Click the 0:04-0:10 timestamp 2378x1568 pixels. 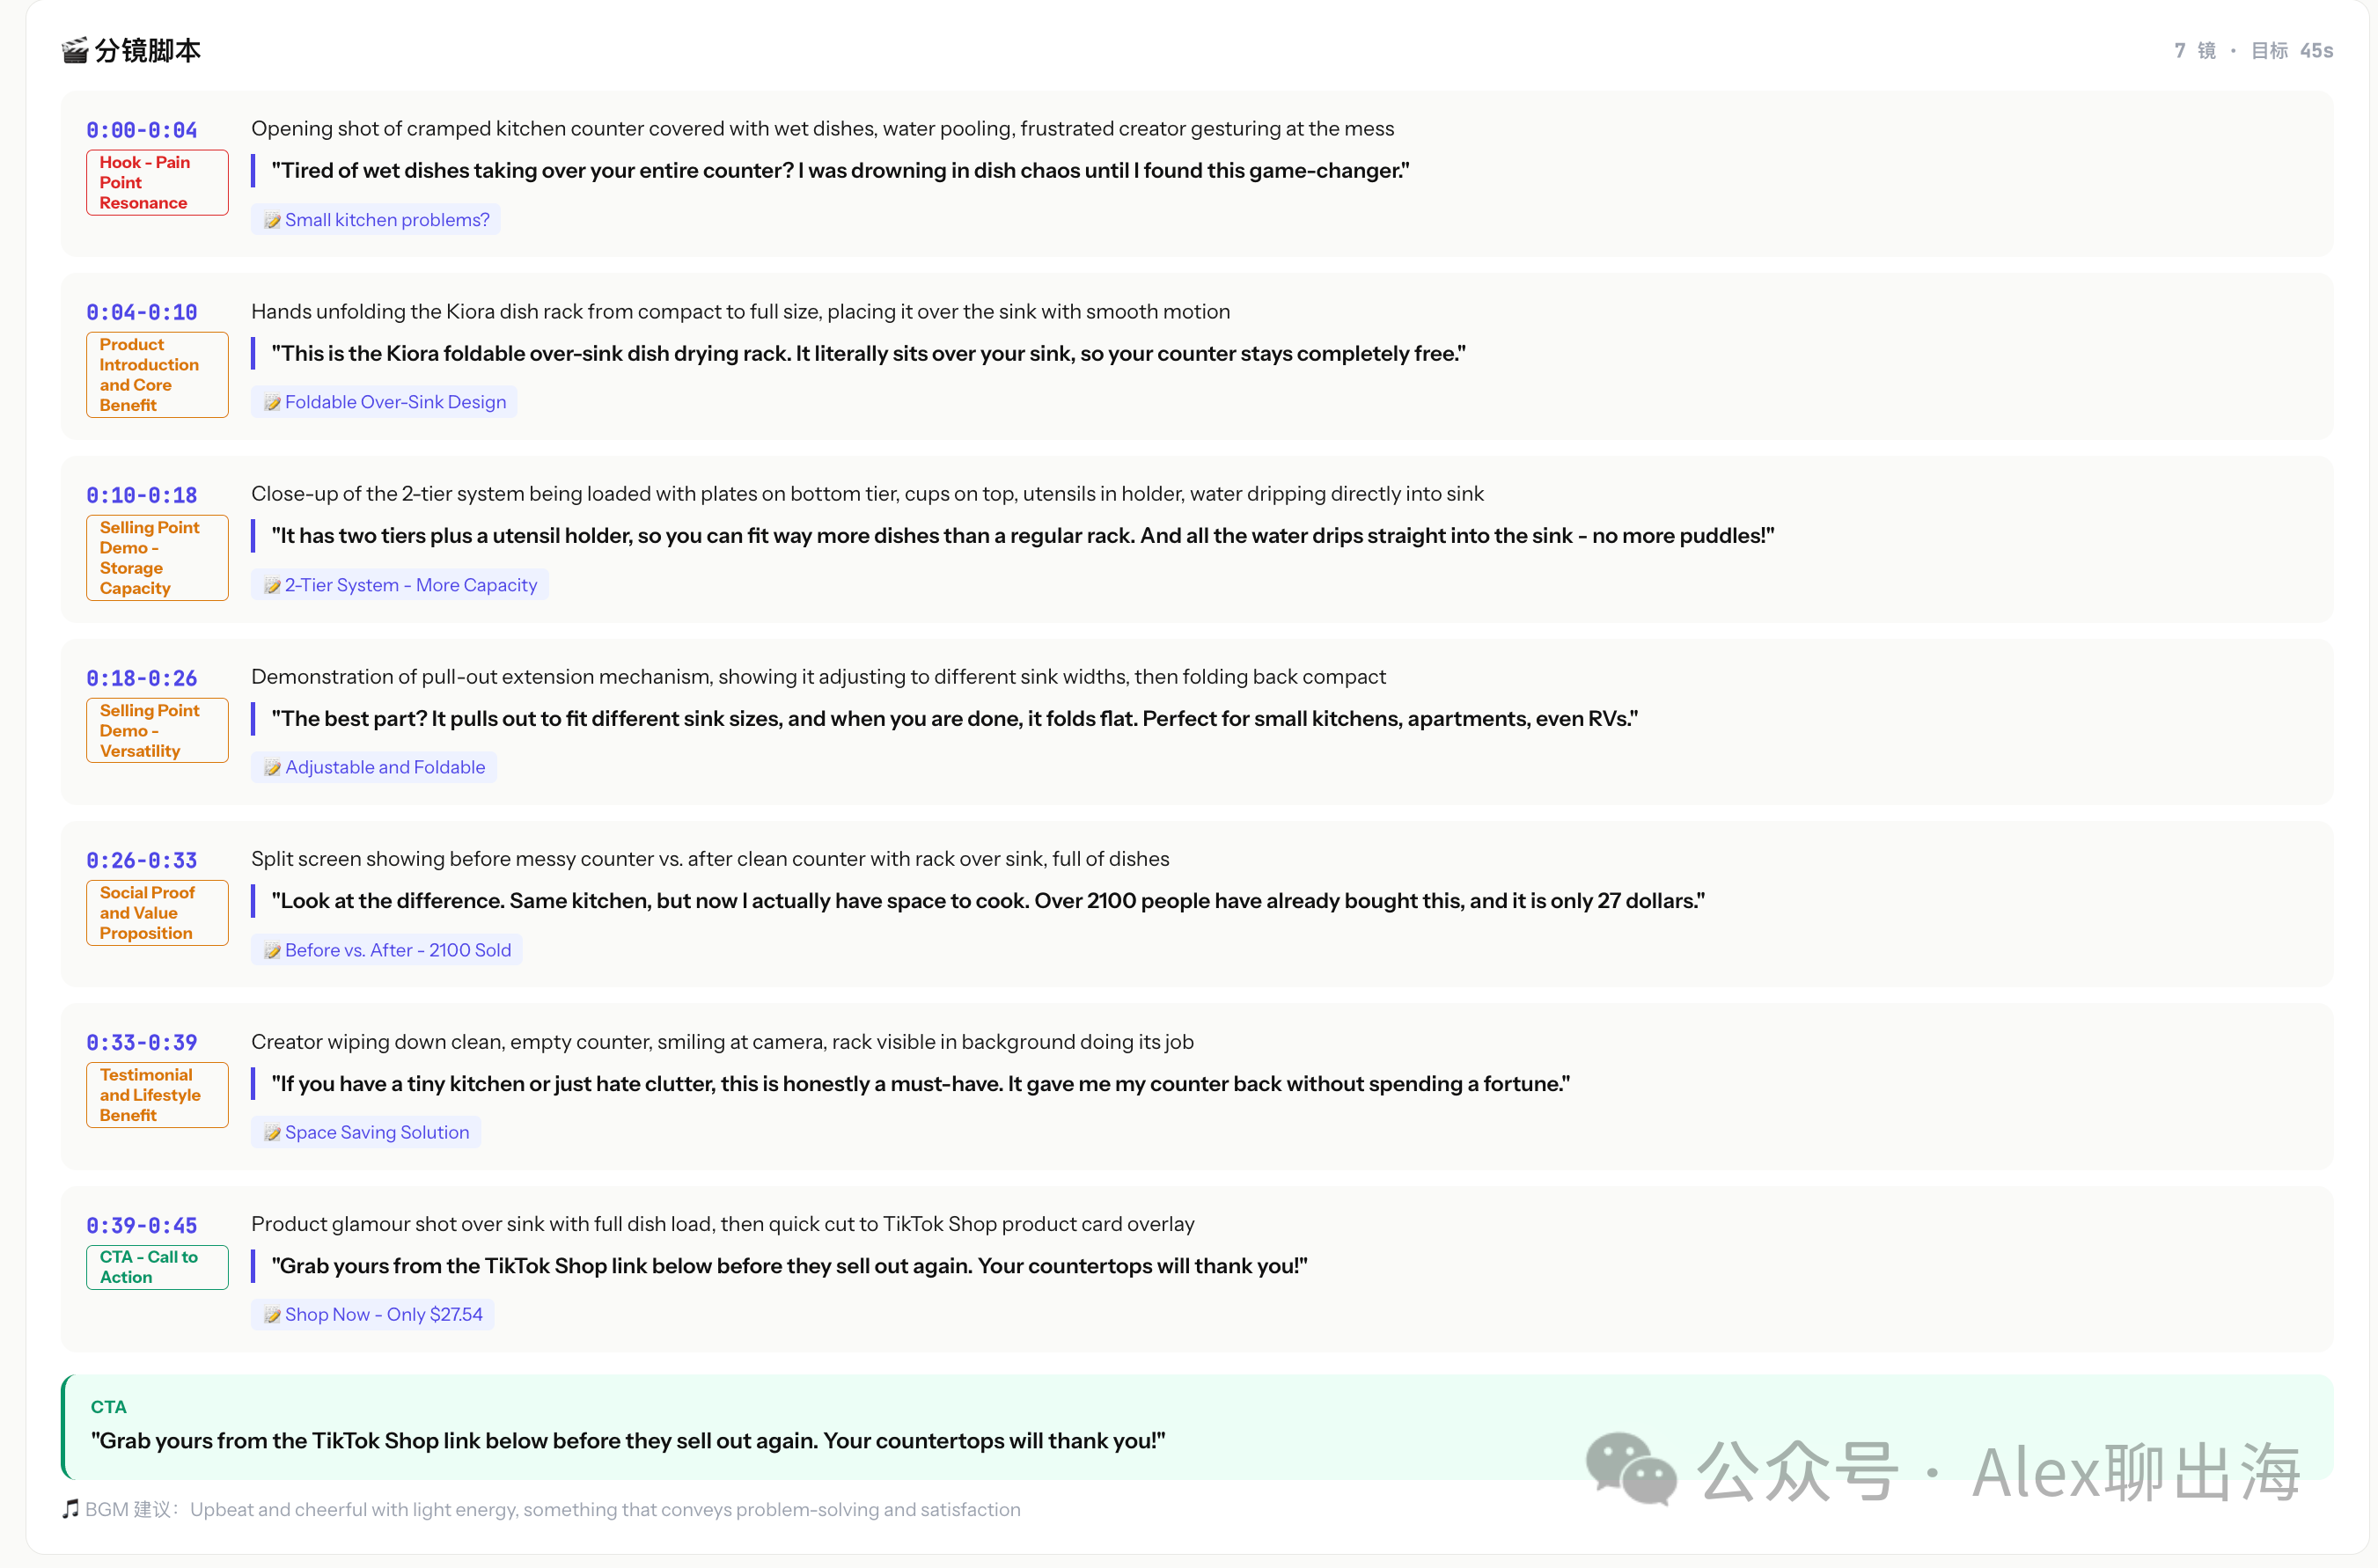click(x=142, y=312)
